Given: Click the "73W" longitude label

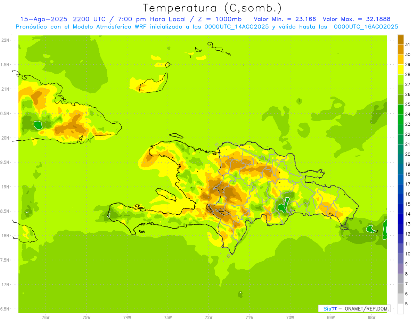Looking at the screenshot, I should pyautogui.click(x=168, y=317).
